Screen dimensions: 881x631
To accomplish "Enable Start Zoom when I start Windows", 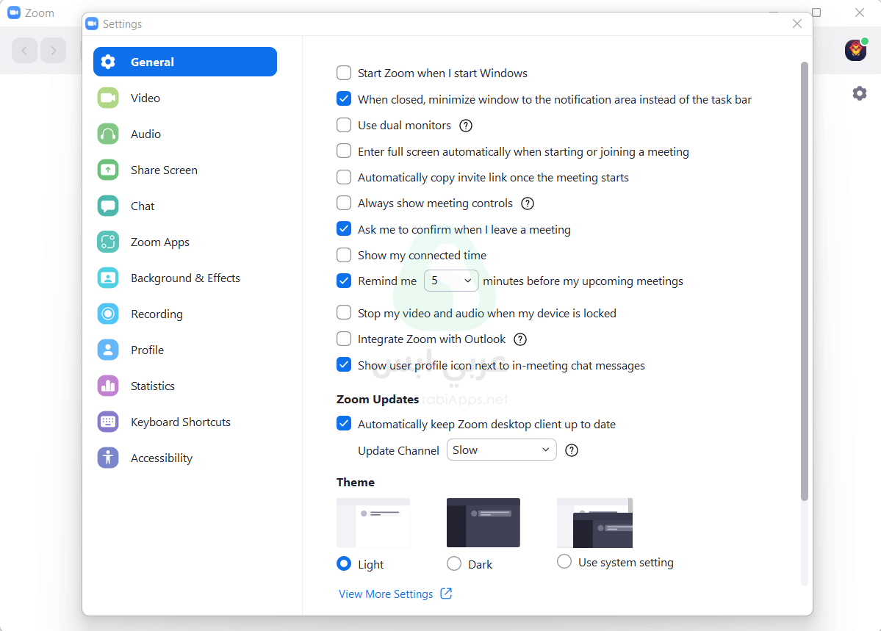I will pyautogui.click(x=344, y=73).
